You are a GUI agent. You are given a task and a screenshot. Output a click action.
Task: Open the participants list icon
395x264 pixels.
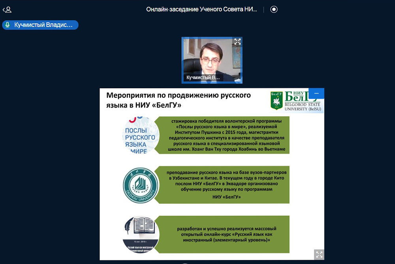coord(7,9)
